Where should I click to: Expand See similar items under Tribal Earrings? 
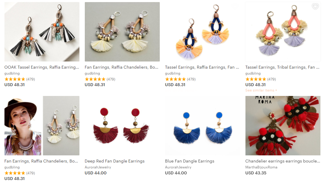coord(261,90)
